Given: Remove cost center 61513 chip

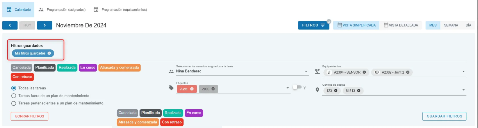Looking at the screenshot, I should click(x=359, y=91).
